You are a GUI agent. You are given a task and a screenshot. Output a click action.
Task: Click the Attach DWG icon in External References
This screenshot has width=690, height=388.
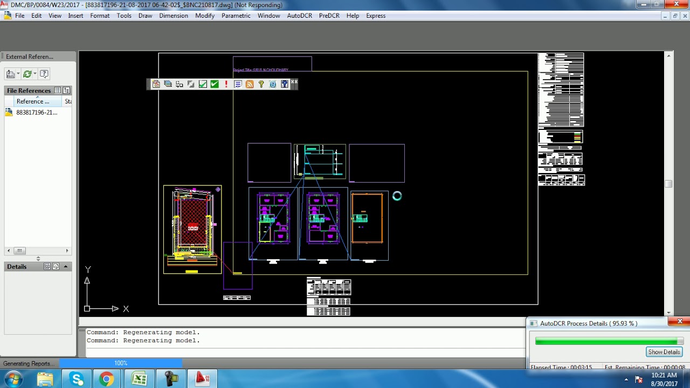10,74
